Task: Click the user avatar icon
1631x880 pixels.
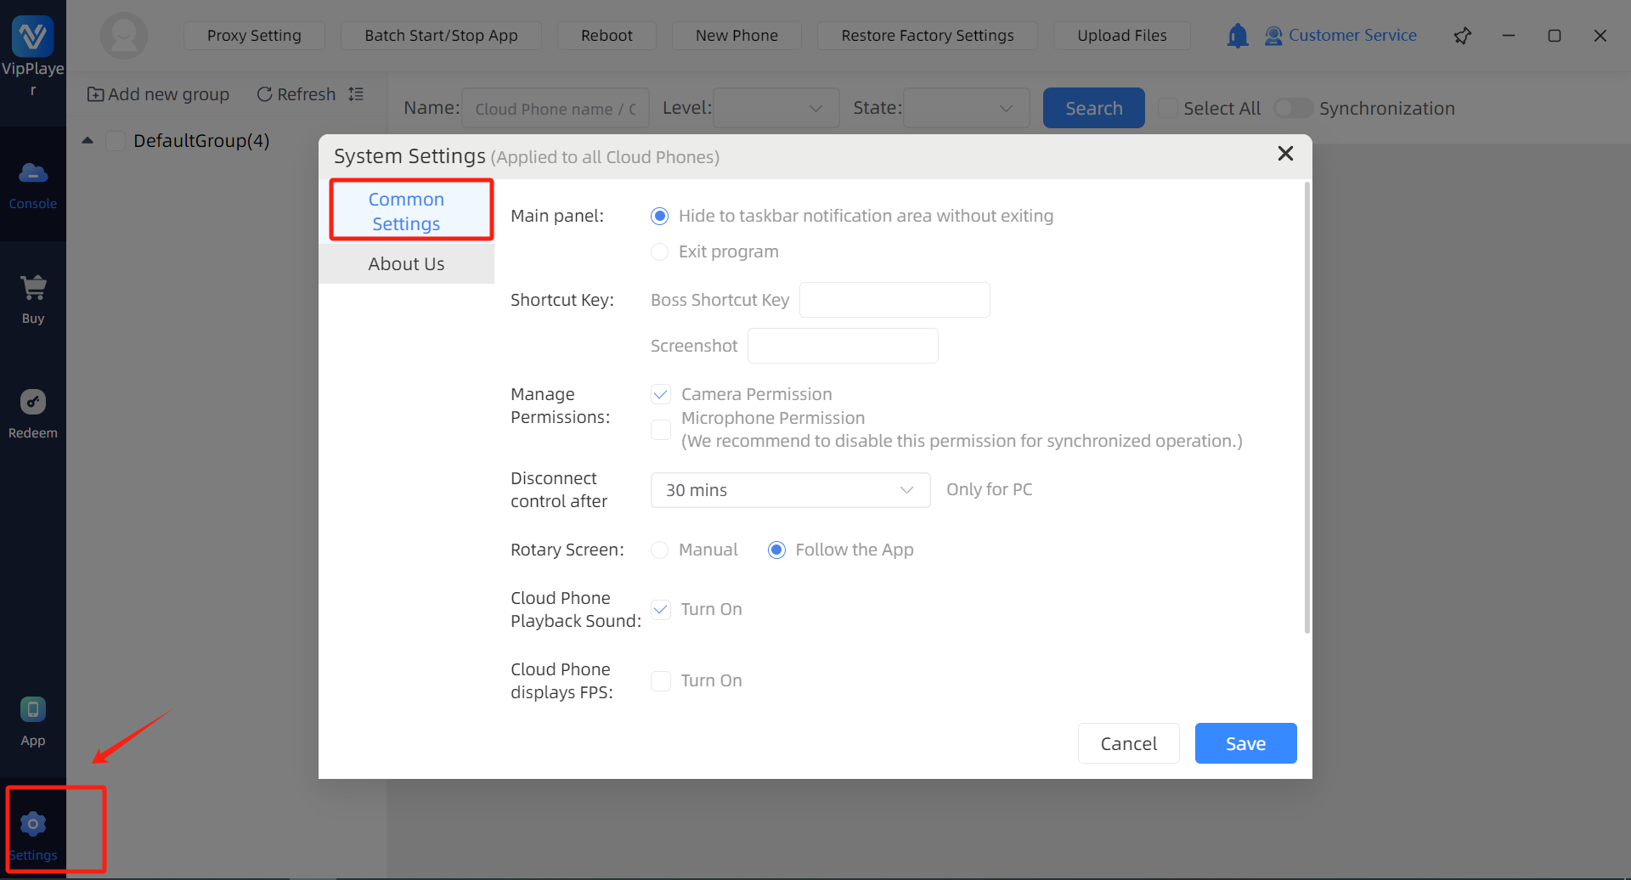Action: coord(124,36)
